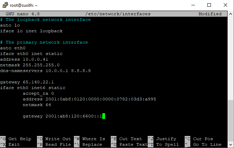Click the '^T To Spell' shortcut
Screen dimensions: 234x148
tap(163, 144)
